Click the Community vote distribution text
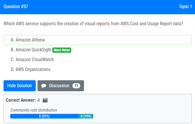Screen dimensions: 195x124 click(34, 110)
